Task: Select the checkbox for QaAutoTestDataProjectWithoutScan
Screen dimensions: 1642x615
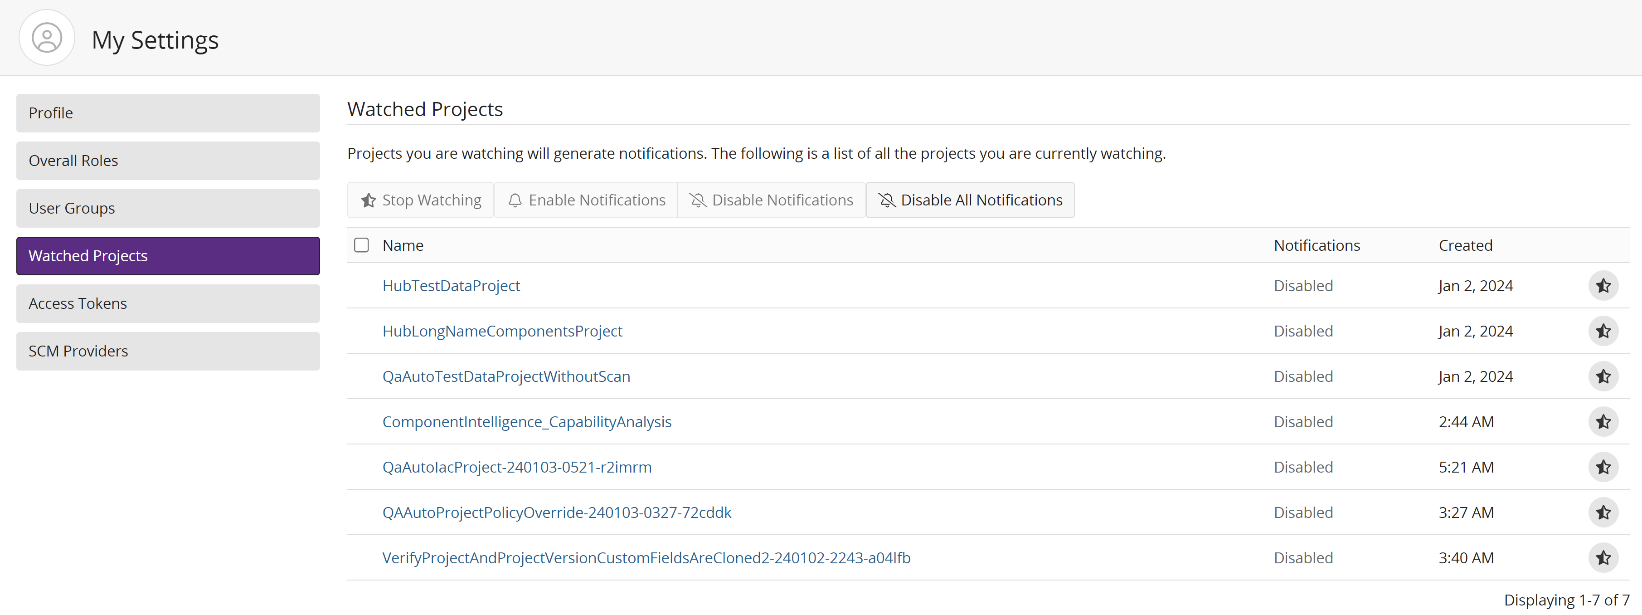Action: [364, 375]
